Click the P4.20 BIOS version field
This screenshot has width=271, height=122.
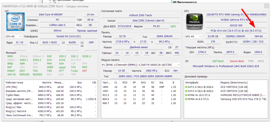[156, 26]
